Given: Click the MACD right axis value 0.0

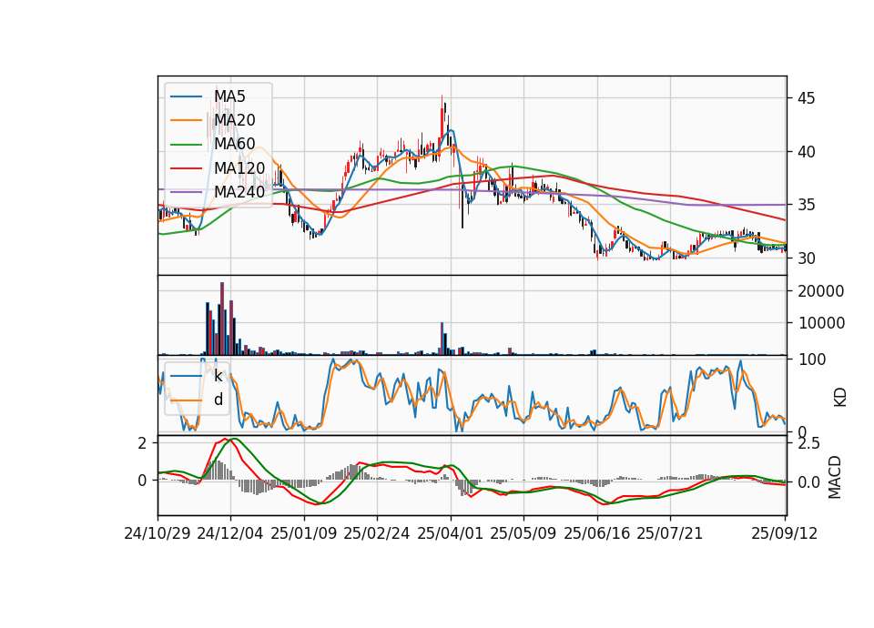Looking at the screenshot, I should (x=808, y=482).
